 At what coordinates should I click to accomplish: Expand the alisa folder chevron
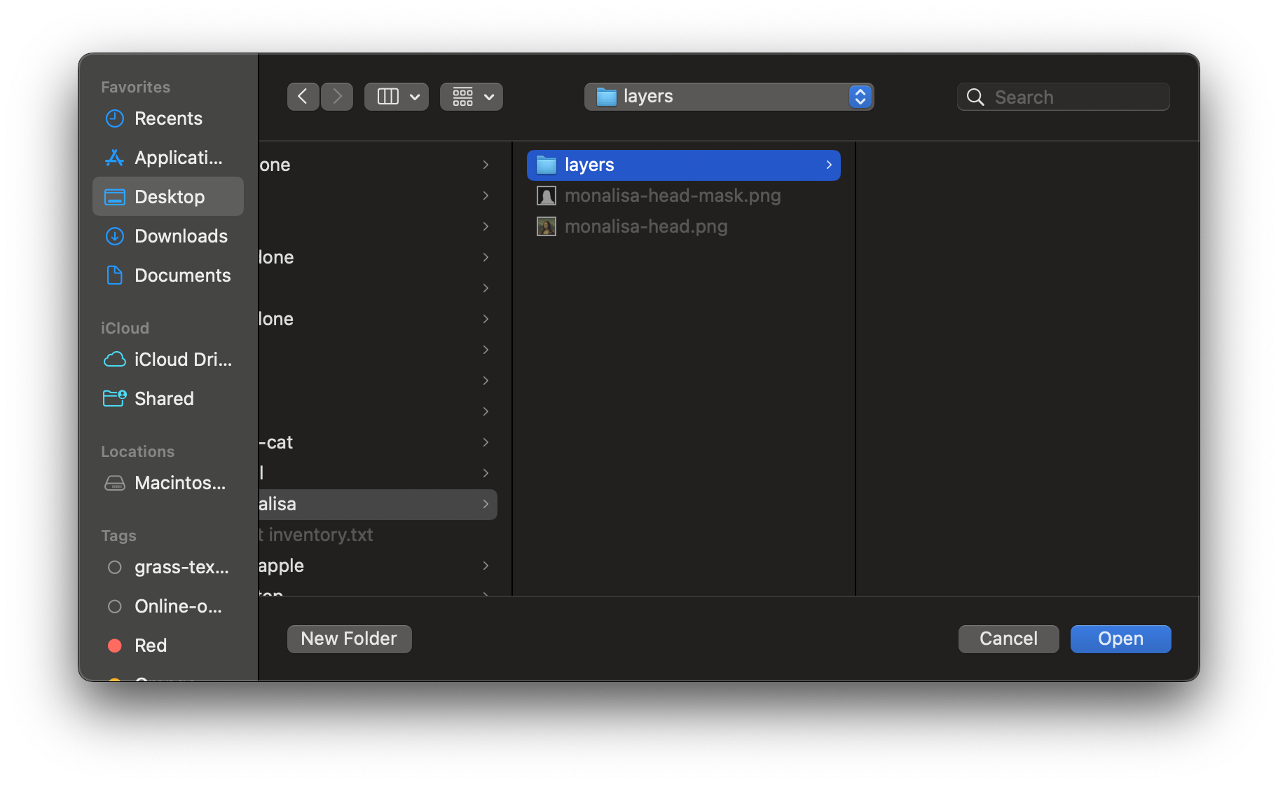[486, 504]
